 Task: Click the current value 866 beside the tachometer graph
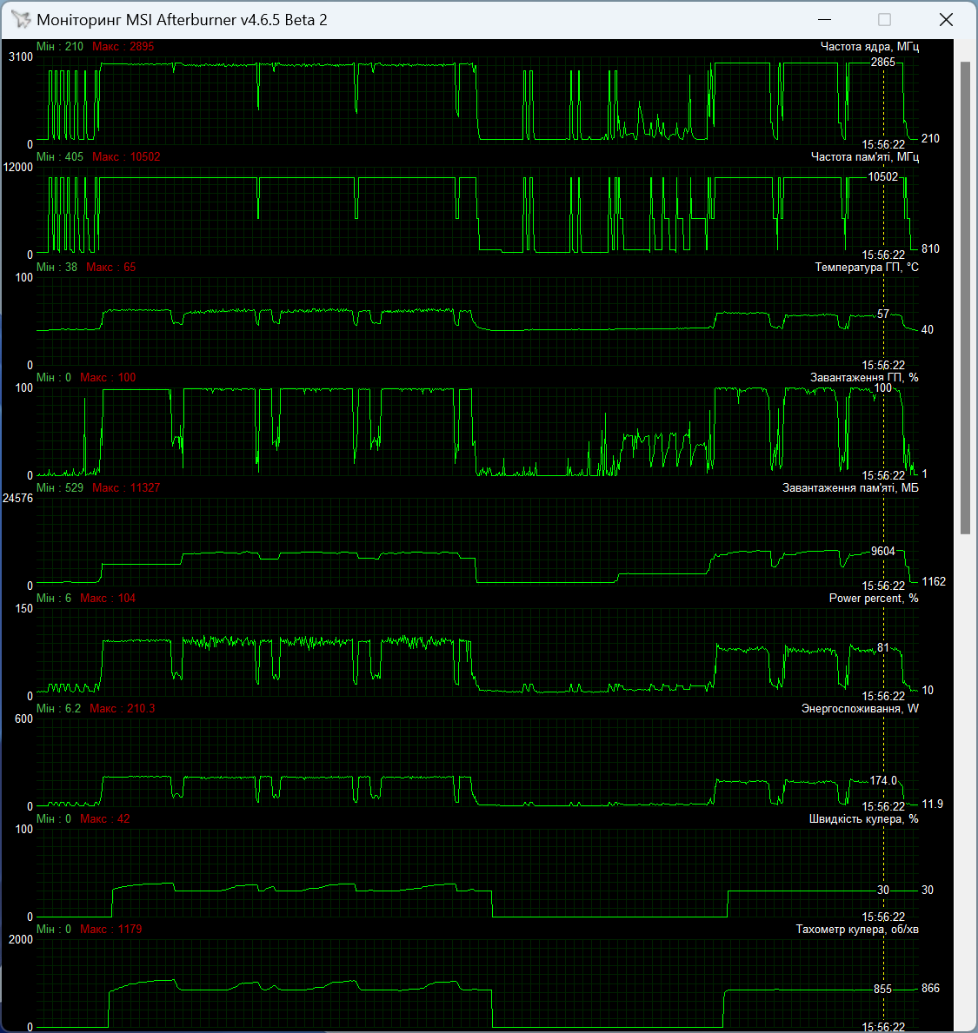930,988
